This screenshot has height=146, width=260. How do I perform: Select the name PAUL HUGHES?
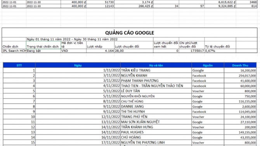(x=156, y=132)
